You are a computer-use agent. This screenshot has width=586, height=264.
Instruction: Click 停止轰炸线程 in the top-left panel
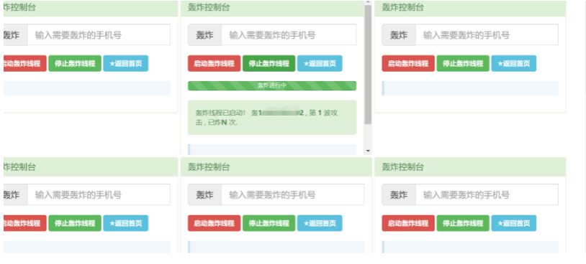pos(75,63)
